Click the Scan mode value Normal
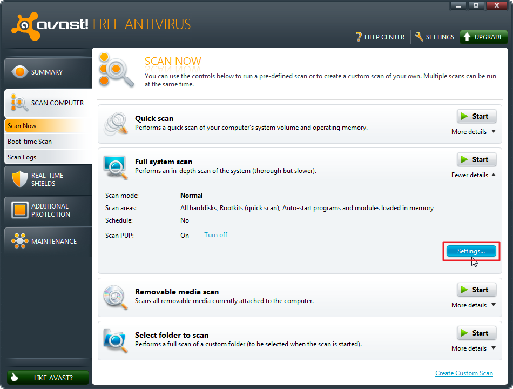The image size is (513, 389). point(191,196)
